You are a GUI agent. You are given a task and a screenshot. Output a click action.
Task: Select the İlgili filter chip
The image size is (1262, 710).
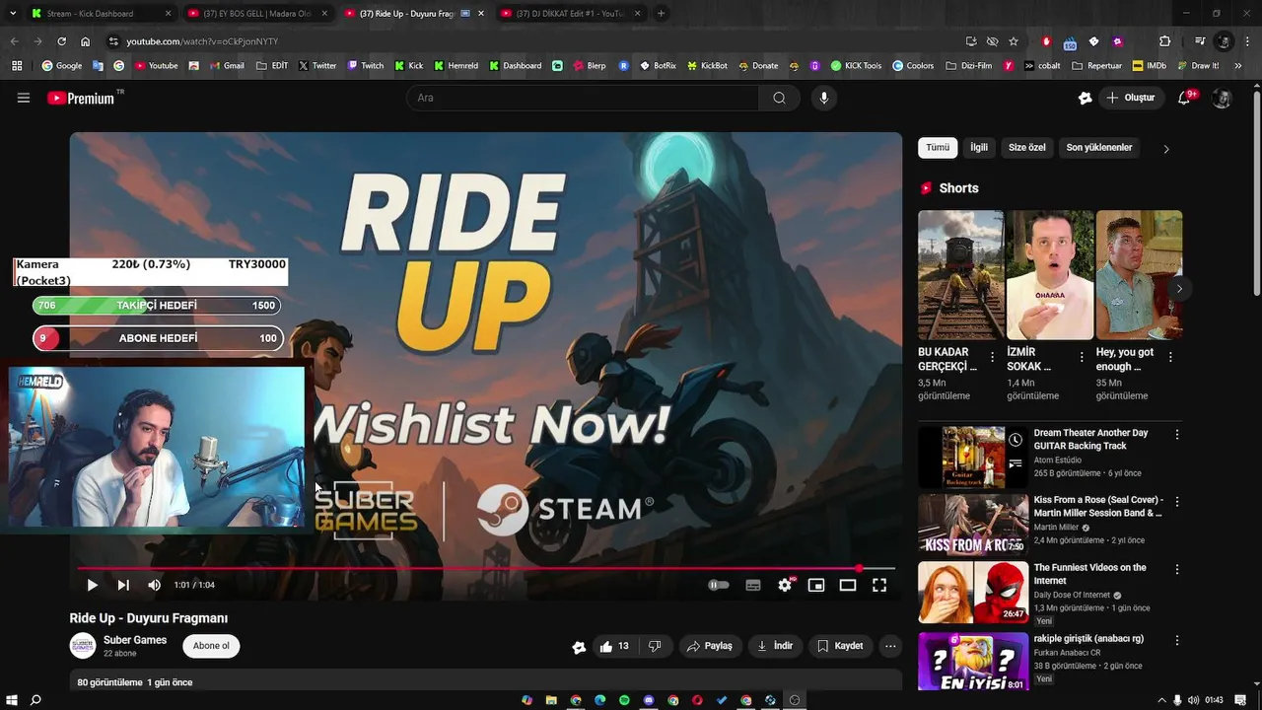click(979, 147)
